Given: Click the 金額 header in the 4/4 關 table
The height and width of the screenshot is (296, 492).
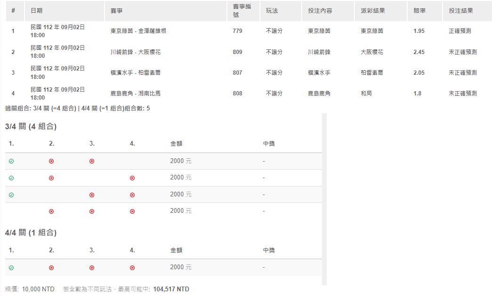Looking at the screenshot, I should click(x=177, y=250).
